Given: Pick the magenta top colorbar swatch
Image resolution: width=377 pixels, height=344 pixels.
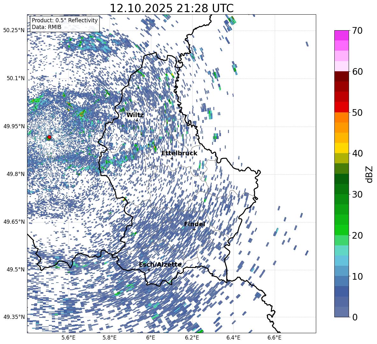Looking at the screenshot, I should pos(341,36).
